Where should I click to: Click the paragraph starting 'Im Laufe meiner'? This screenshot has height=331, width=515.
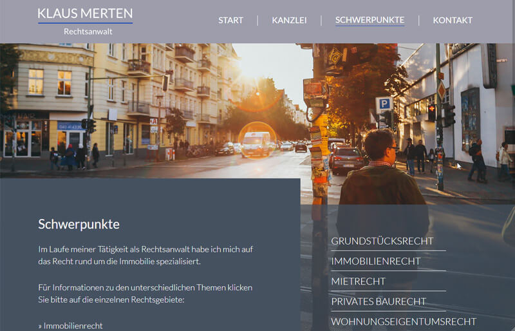(x=145, y=256)
